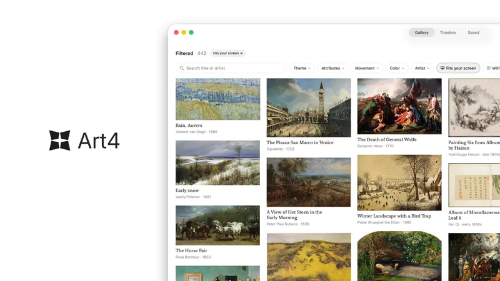Open 'The Piazza San Marco in Venice' thumbnail
Image resolution: width=500 pixels, height=281 pixels.
(x=309, y=107)
